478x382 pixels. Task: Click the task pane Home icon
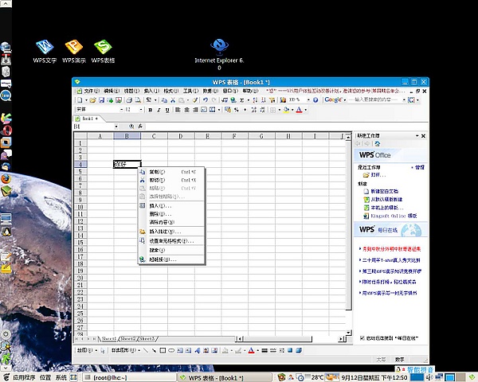pos(378,143)
